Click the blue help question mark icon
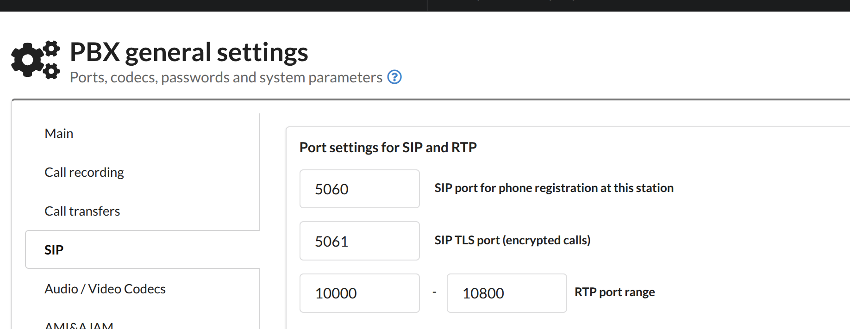This screenshot has width=850, height=329. pos(394,77)
